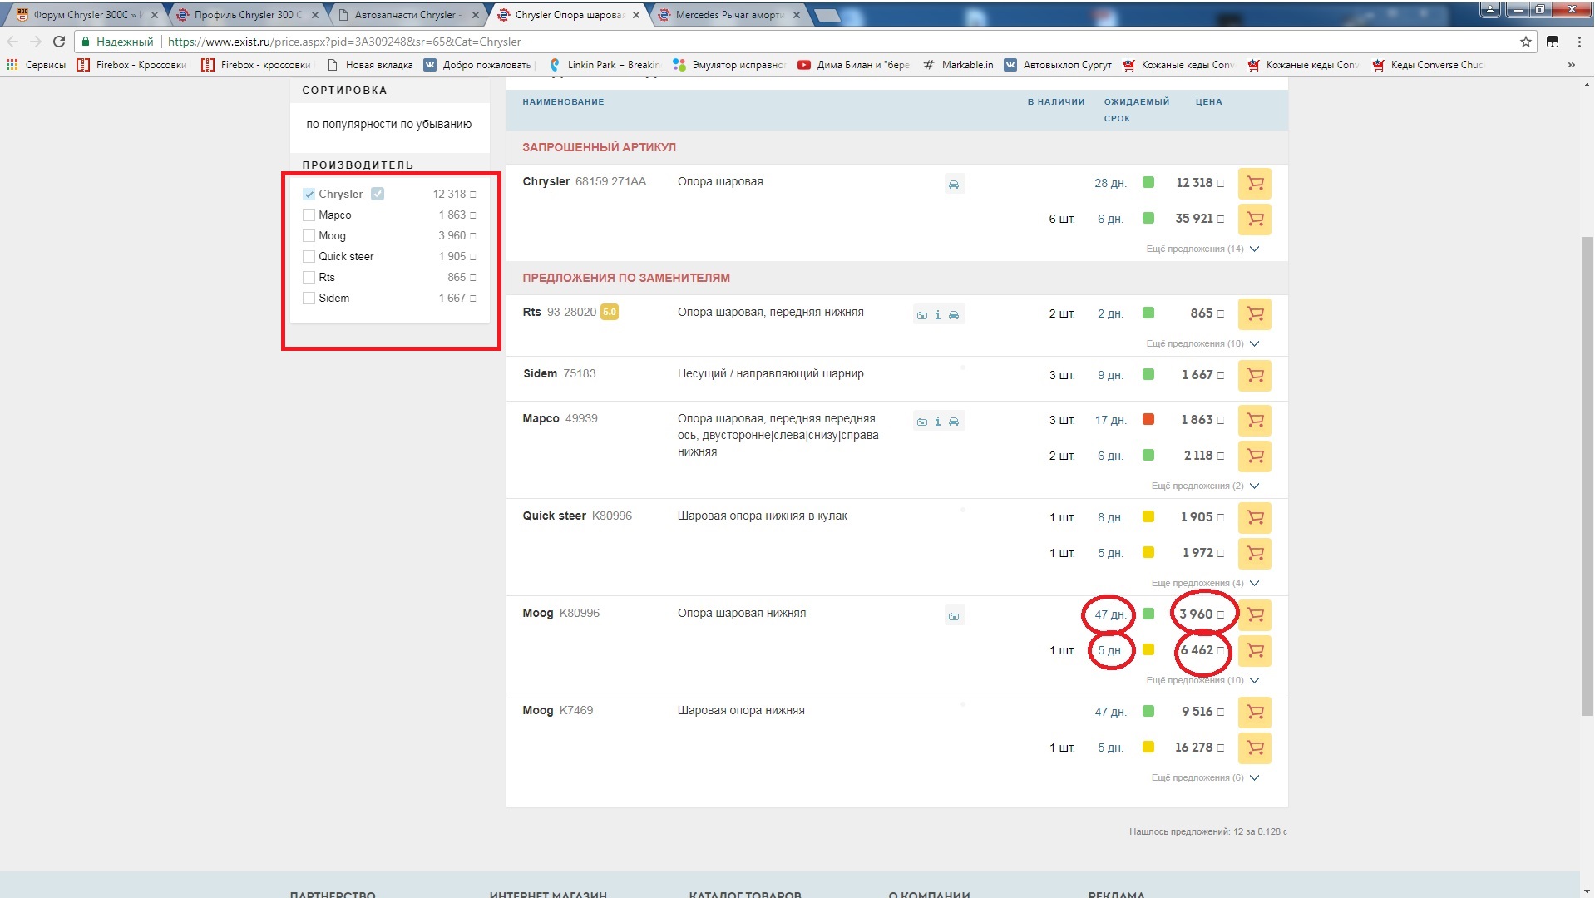The height and width of the screenshot is (898, 1595).
Task: Add Moog K80996 3 960 offer to cart
Action: coord(1255,615)
